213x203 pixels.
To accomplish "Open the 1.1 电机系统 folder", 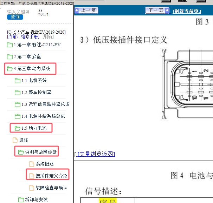I will pyautogui.click(x=31, y=81).
